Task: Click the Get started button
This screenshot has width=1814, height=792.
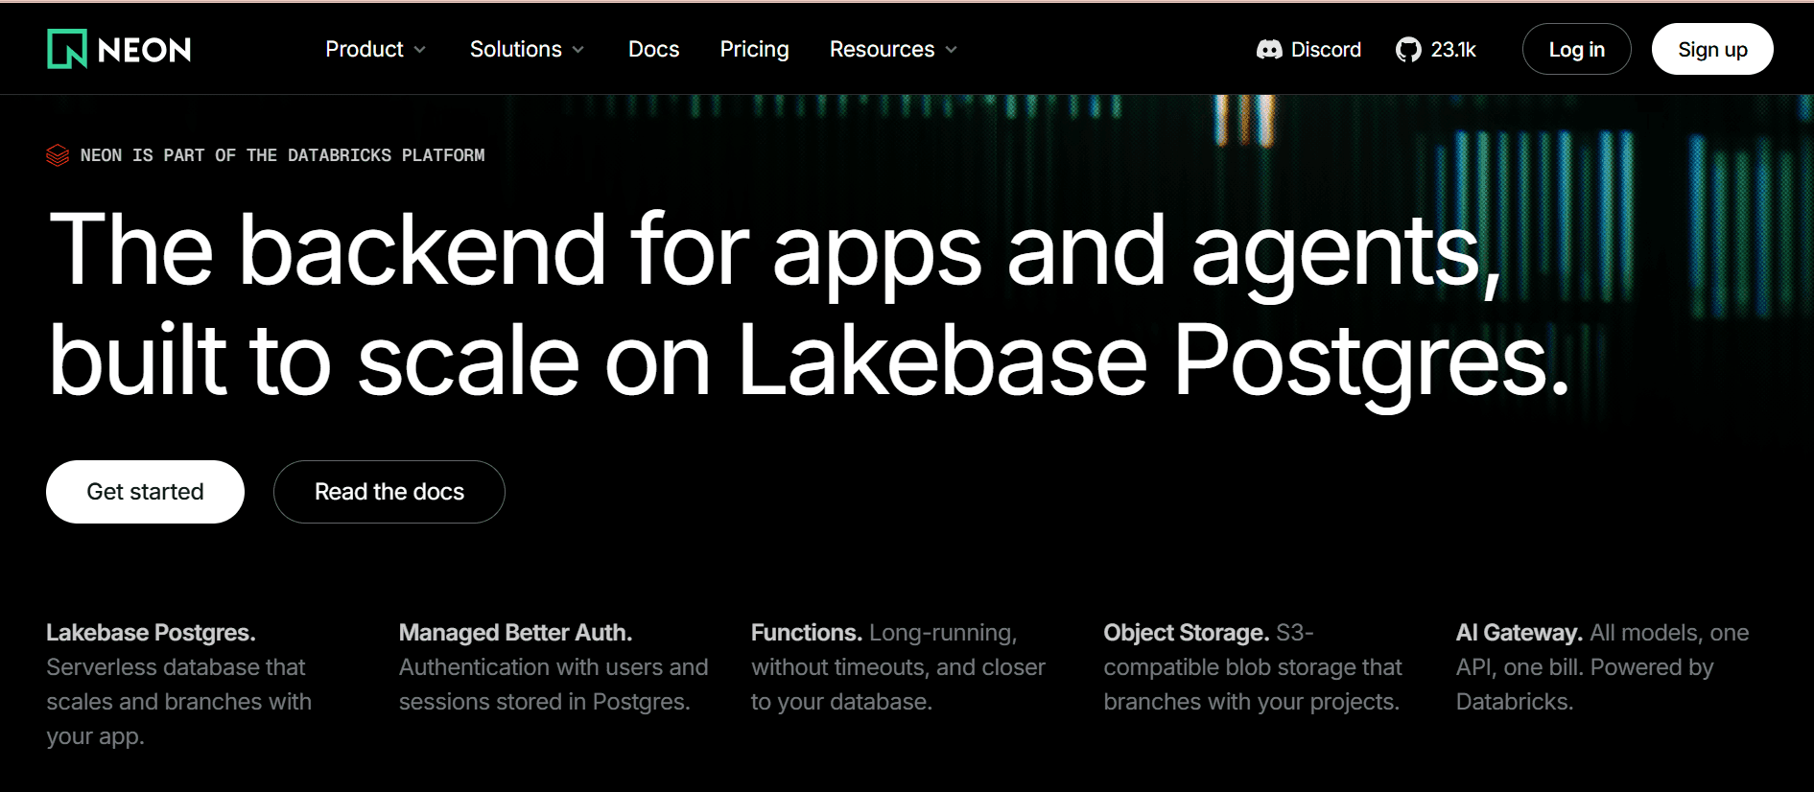Action: [145, 492]
